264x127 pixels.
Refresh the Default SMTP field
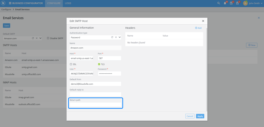coord(33,38)
